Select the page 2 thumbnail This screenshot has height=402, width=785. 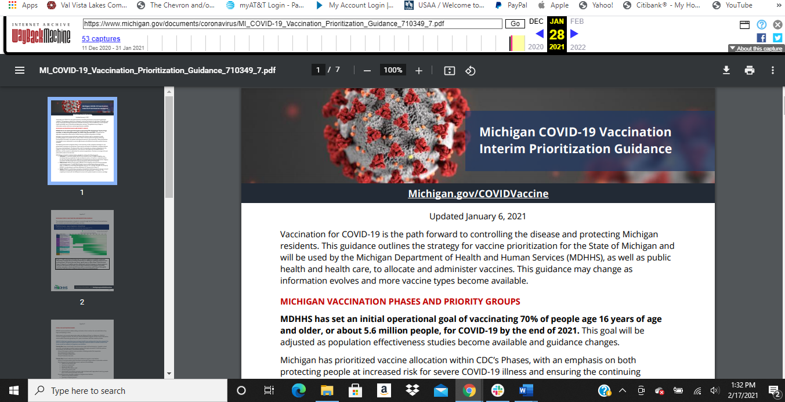click(x=82, y=251)
